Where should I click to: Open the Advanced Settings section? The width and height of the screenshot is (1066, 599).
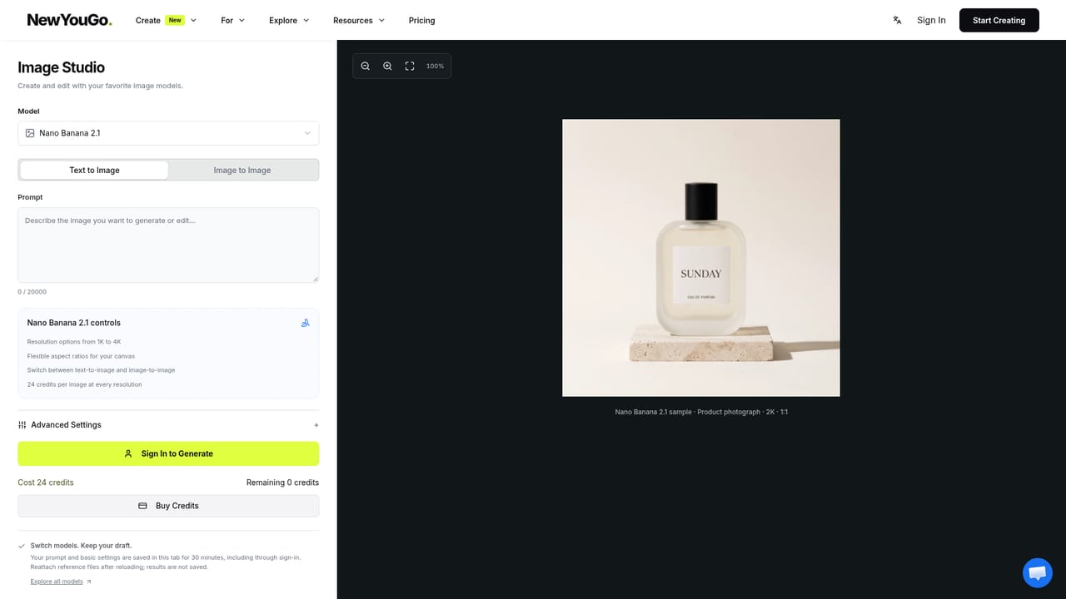pos(168,425)
